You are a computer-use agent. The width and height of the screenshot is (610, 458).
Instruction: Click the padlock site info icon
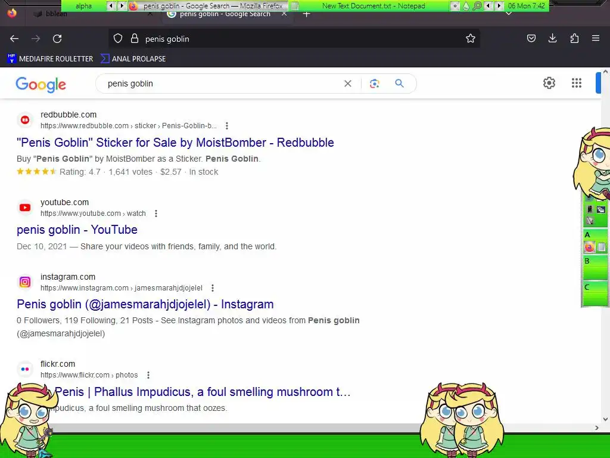coord(135,38)
